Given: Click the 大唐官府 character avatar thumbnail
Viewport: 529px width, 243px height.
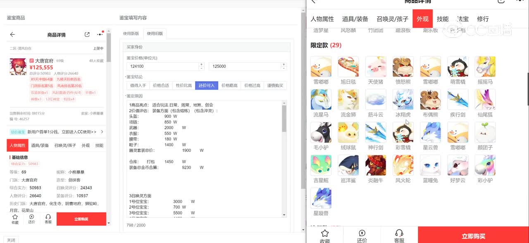Looking at the screenshot, I should pyautogui.click(x=18, y=67).
